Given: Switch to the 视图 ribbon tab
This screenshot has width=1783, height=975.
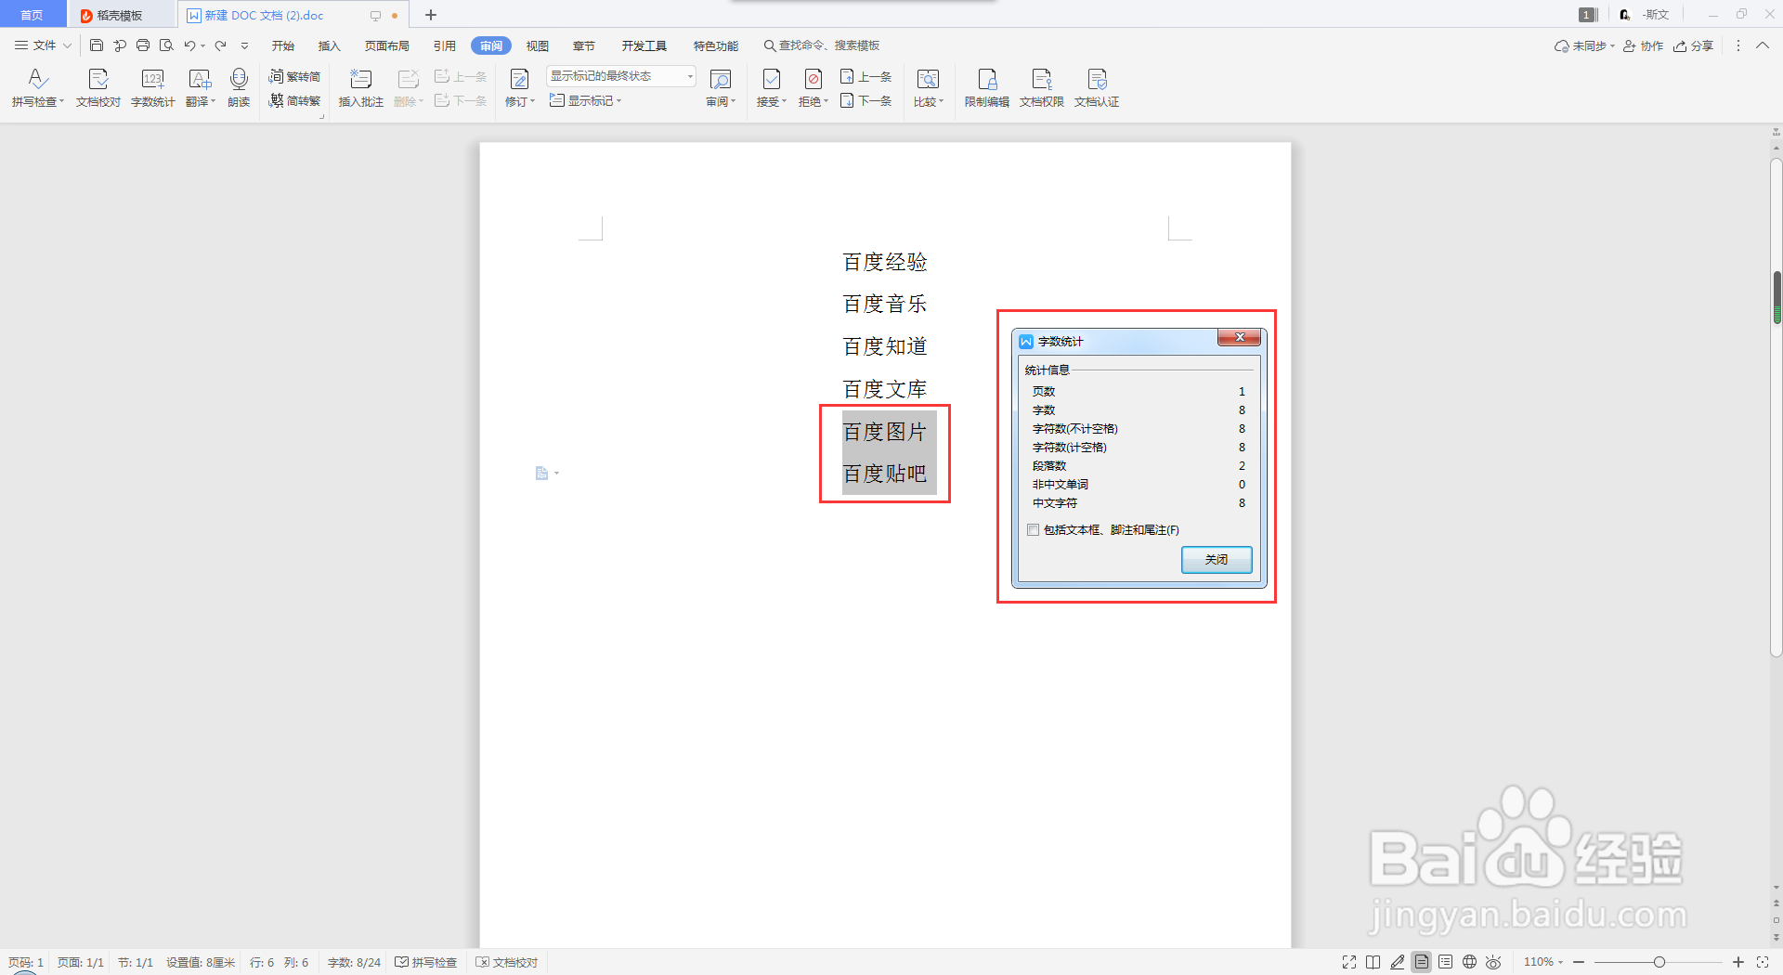Looking at the screenshot, I should 538,45.
